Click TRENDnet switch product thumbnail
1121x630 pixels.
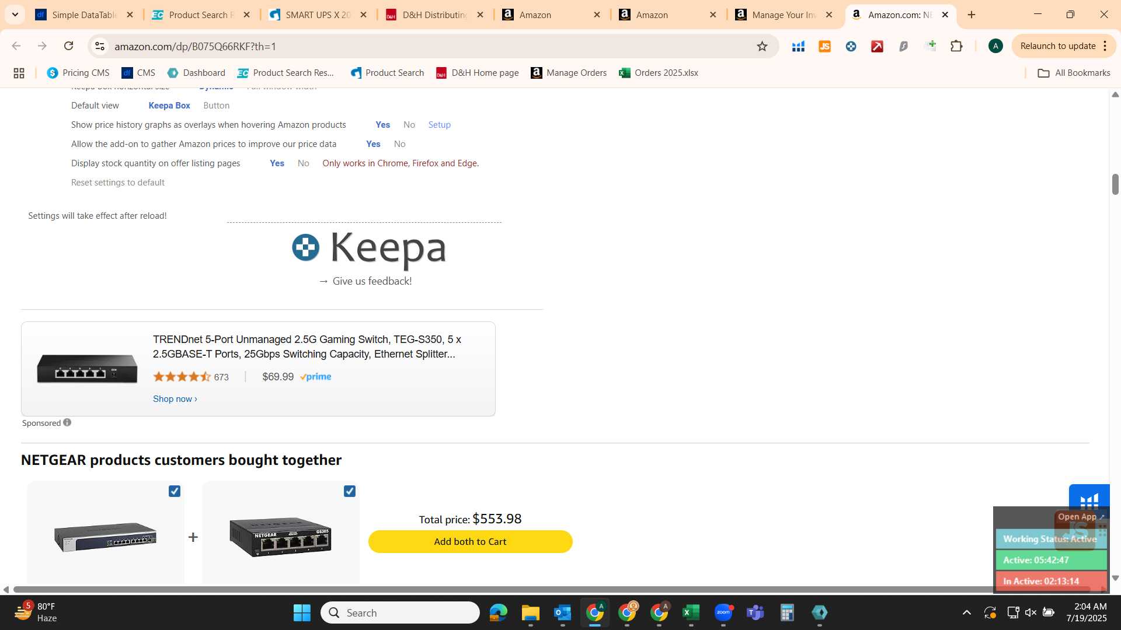click(x=87, y=369)
